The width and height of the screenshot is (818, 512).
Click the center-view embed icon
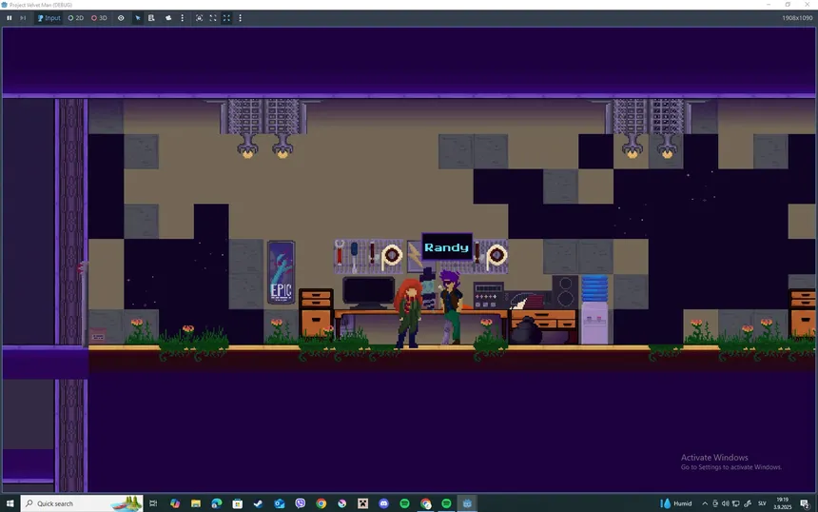pos(199,18)
